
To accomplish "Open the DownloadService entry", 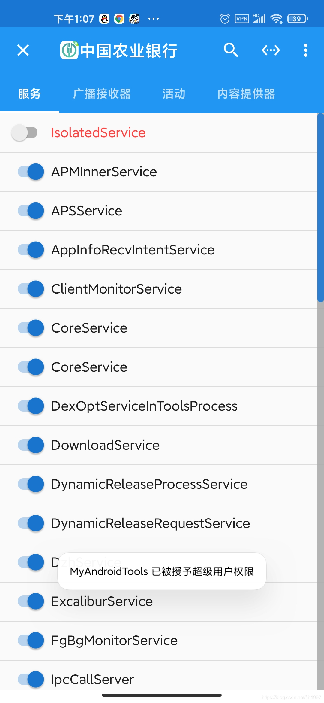I will click(106, 445).
